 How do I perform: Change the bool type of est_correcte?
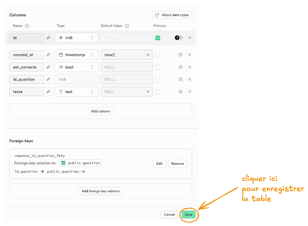point(77,67)
